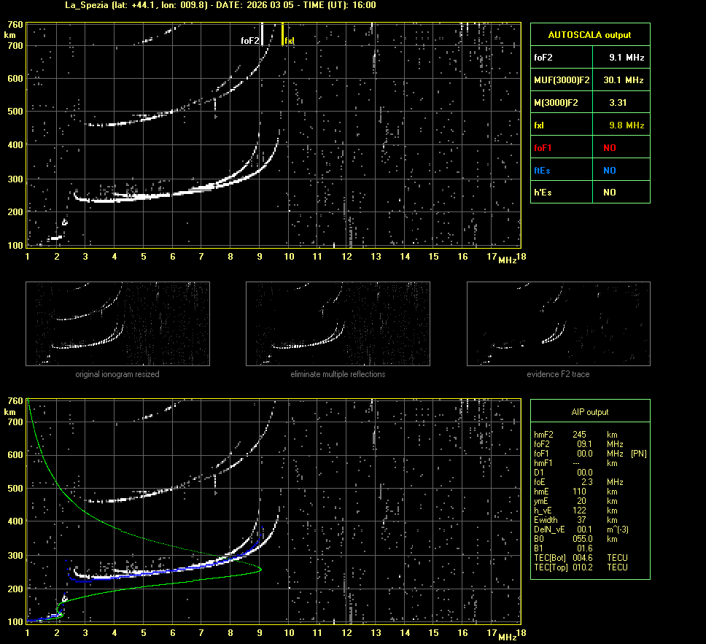The image size is (706, 644).
Task: Click the yellow fxI marker line
Action: pos(283,34)
